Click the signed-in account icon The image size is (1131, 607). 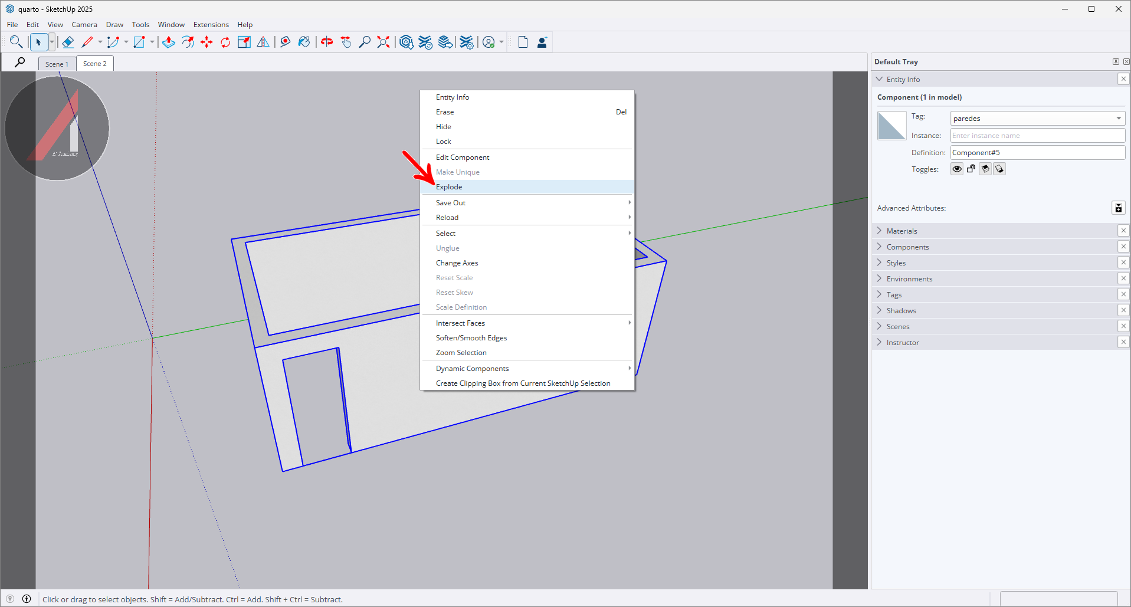489,42
